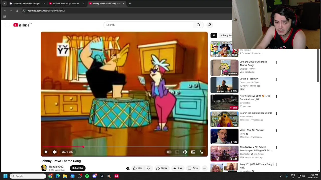
Task: Search with your voice microphone
Action: click(210, 25)
